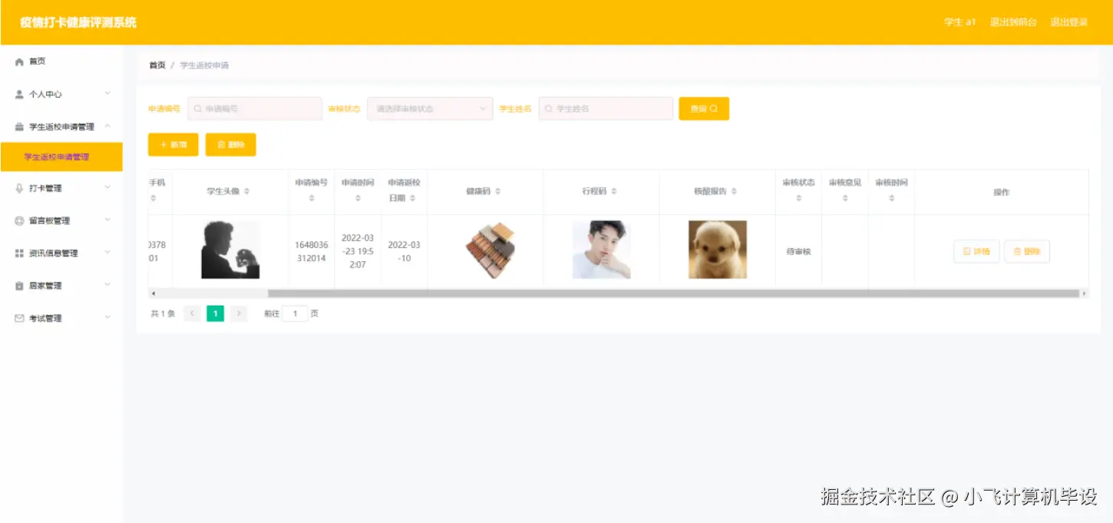Click the row's 删除 button
The image size is (1113, 523).
[1026, 251]
